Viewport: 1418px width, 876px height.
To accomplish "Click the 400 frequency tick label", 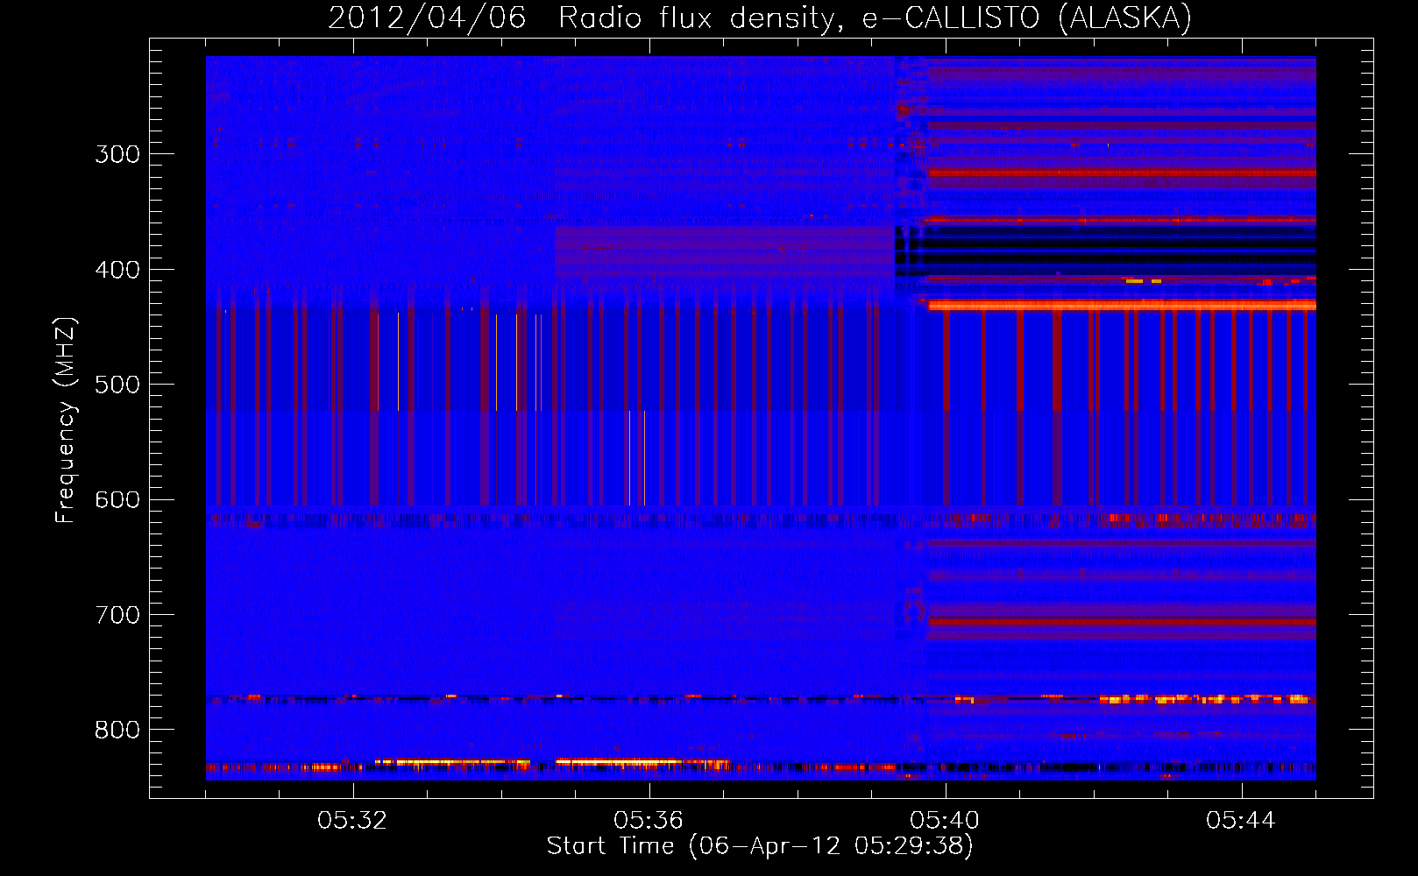I will pos(117,270).
